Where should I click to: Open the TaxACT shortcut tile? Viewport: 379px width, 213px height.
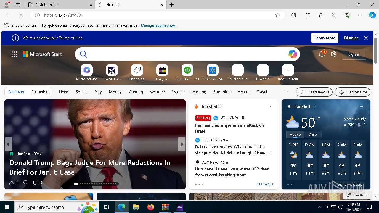(x=112, y=70)
